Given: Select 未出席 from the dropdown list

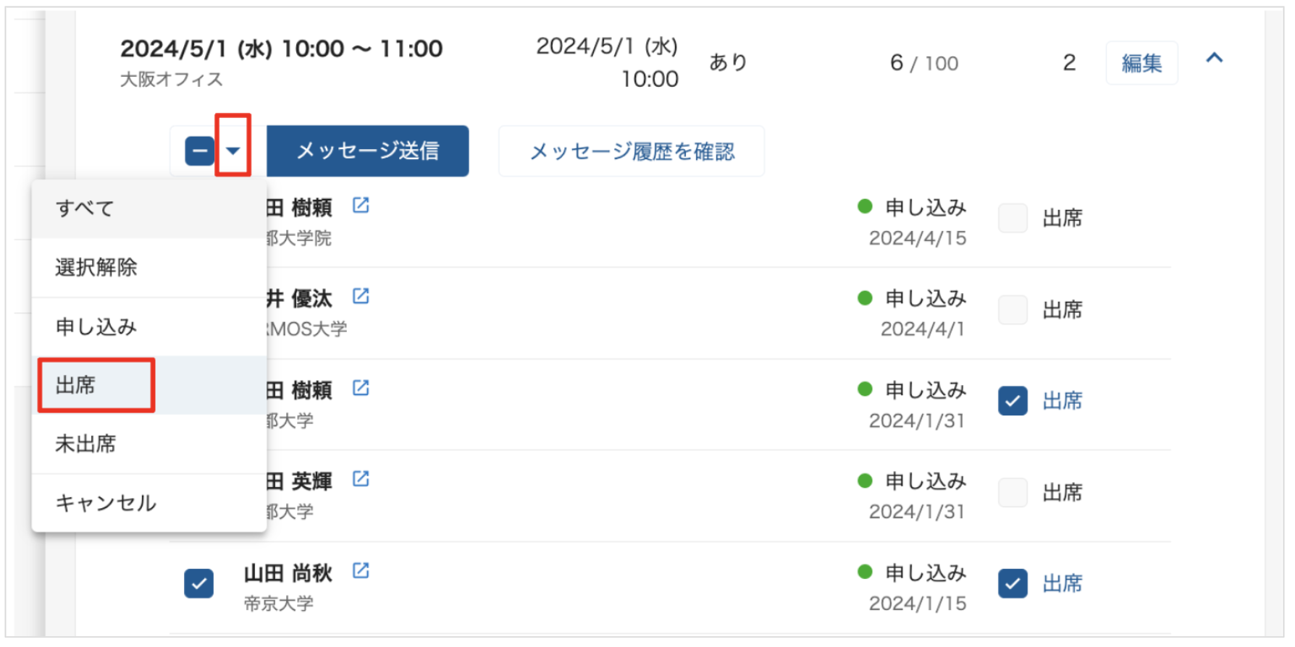Looking at the screenshot, I should click(x=85, y=444).
